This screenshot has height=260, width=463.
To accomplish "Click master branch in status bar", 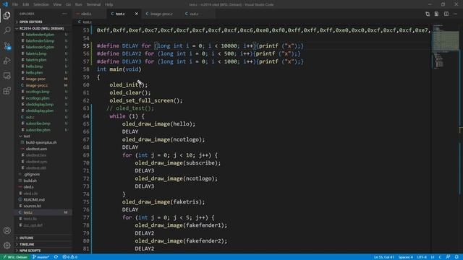I will pyautogui.click(x=41, y=257).
